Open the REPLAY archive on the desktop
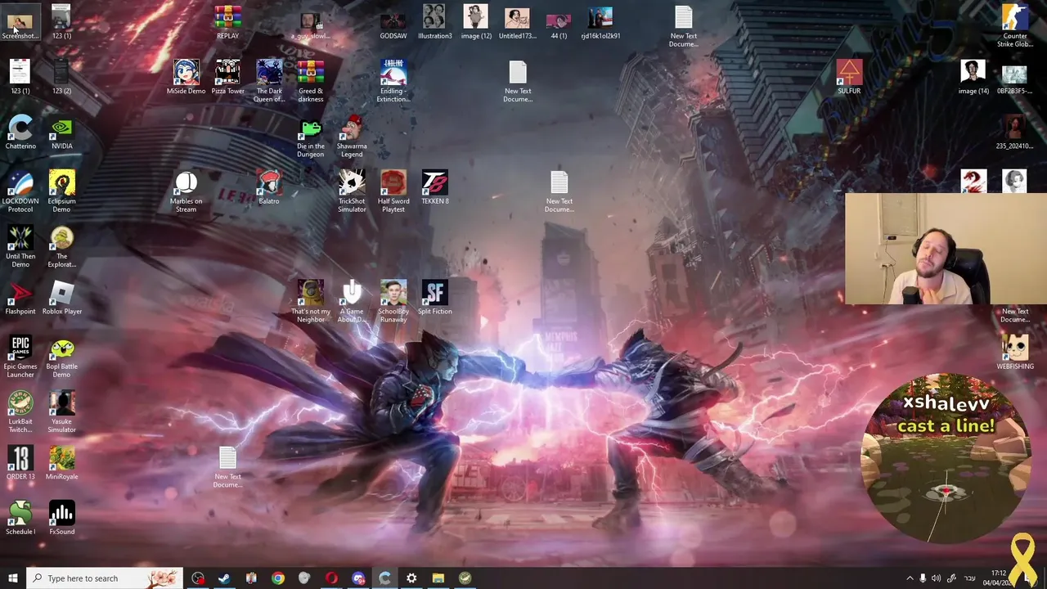Image resolution: width=1047 pixels, height=589 pixels. point(227,23)
